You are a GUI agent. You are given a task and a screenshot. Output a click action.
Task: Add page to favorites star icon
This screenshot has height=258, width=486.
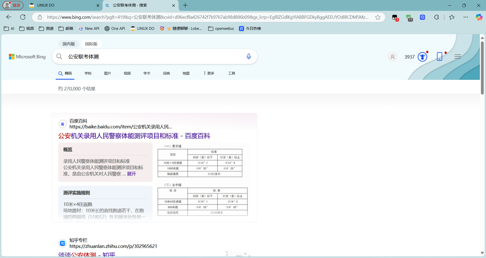coord(378,17)
